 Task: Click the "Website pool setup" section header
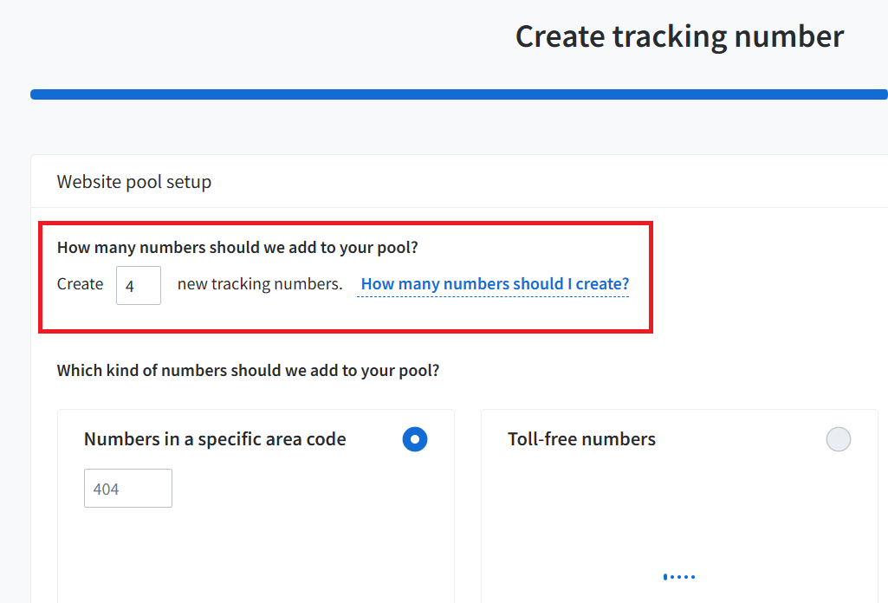pos(134,182)
